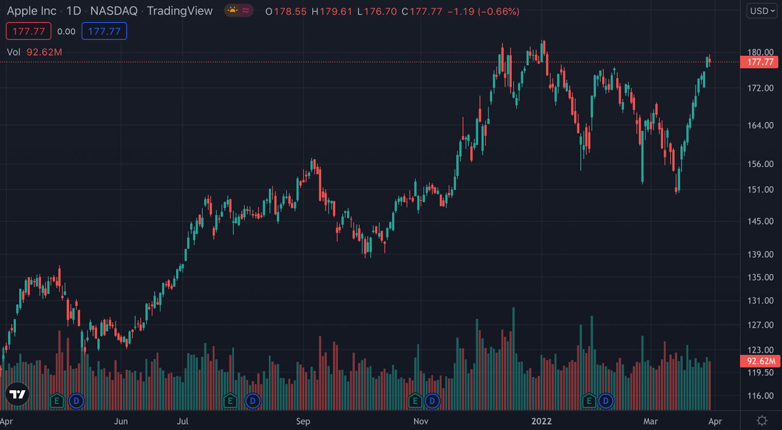Click the red 177.77 sell price button

point(28,31)
